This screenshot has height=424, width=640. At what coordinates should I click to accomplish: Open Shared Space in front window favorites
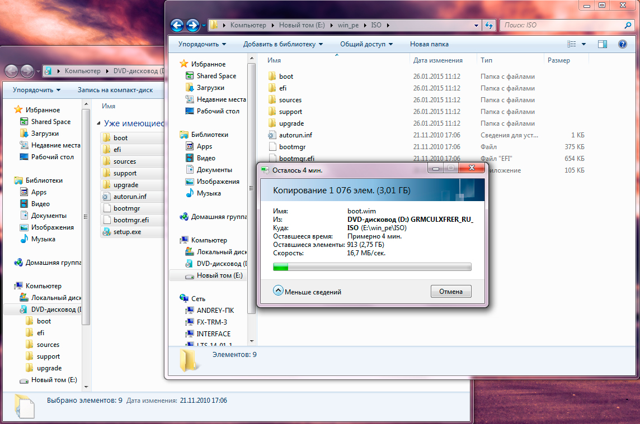coord(216,76)
